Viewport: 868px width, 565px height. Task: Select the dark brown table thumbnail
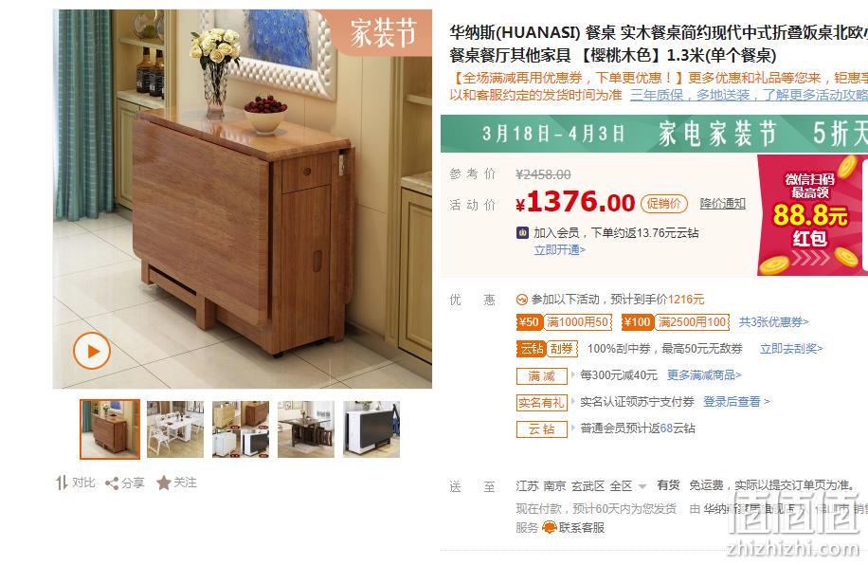click(x=306, y=429)
